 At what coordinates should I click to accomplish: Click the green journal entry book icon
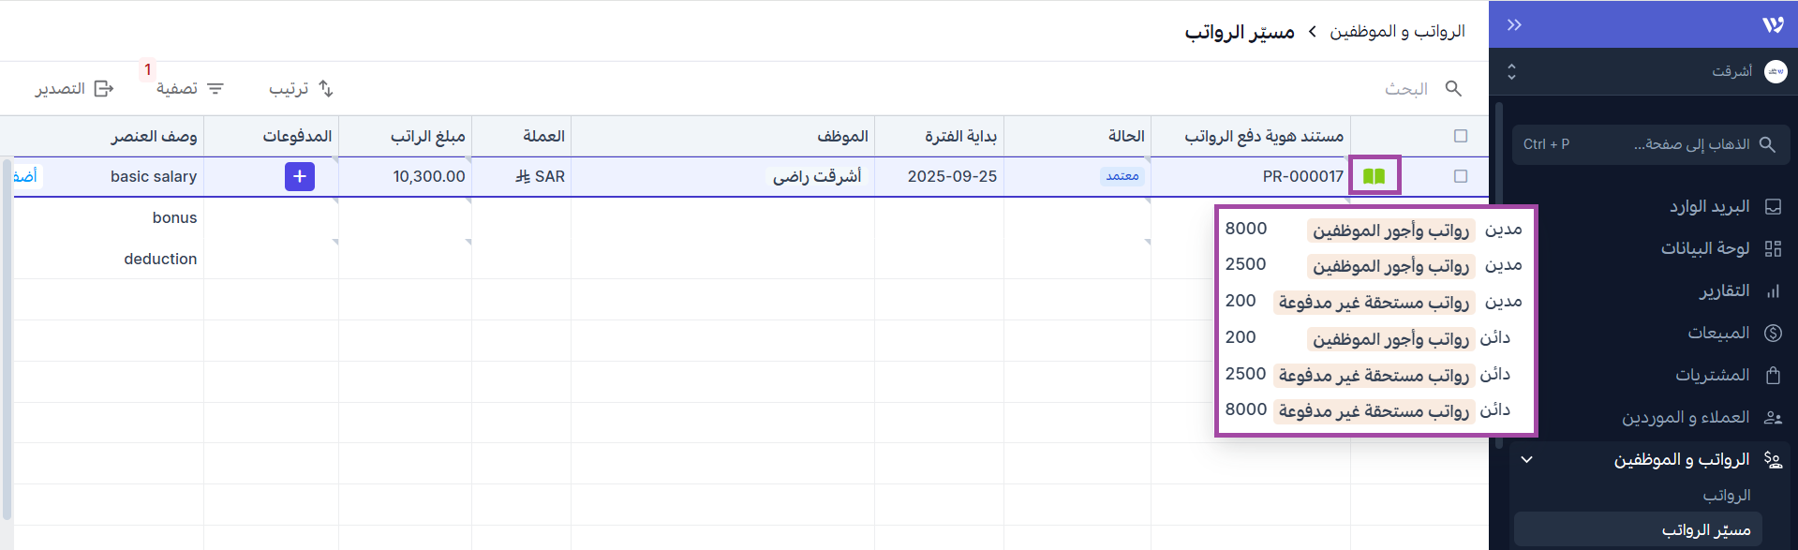click(1374, 176)
